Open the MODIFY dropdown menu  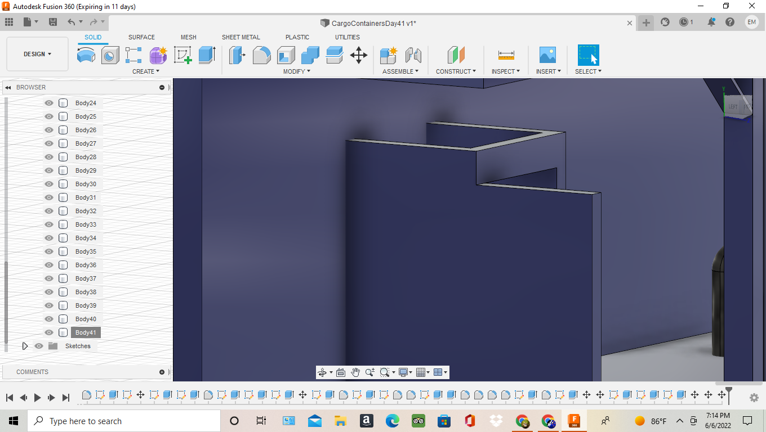[297, 71]
